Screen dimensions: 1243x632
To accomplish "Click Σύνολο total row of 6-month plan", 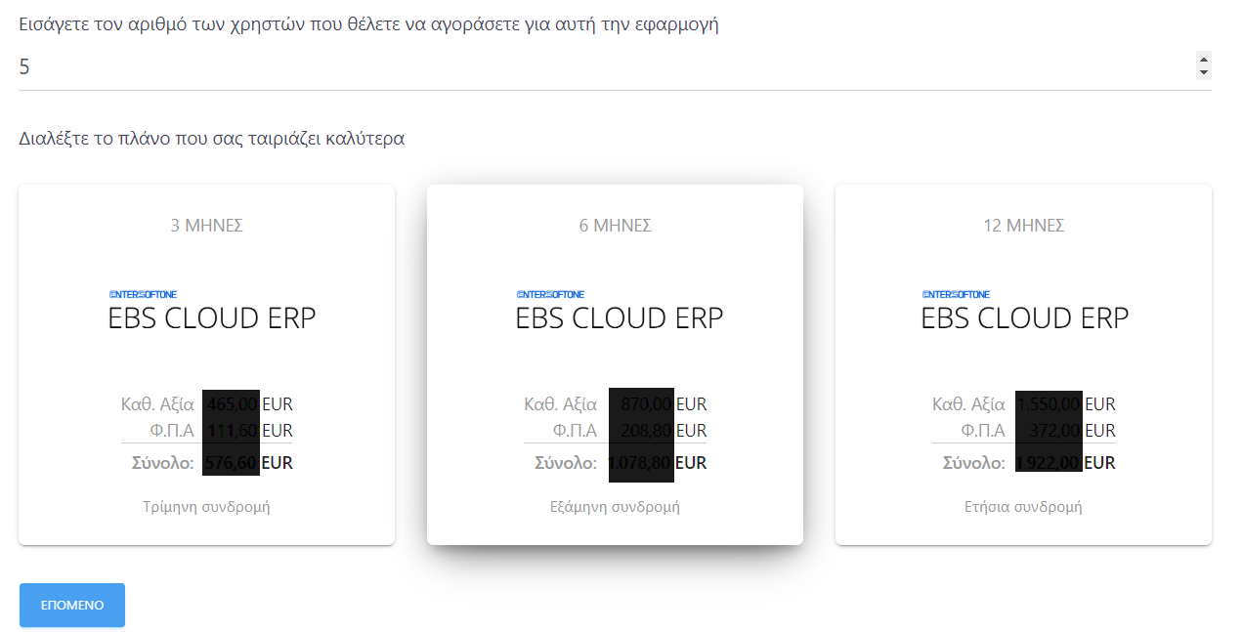I will pos(615,463).
